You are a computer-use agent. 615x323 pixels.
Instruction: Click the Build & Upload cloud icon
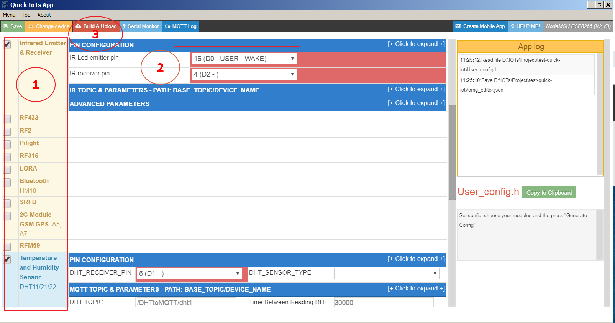pyautogui.click(x=79, y=26)
